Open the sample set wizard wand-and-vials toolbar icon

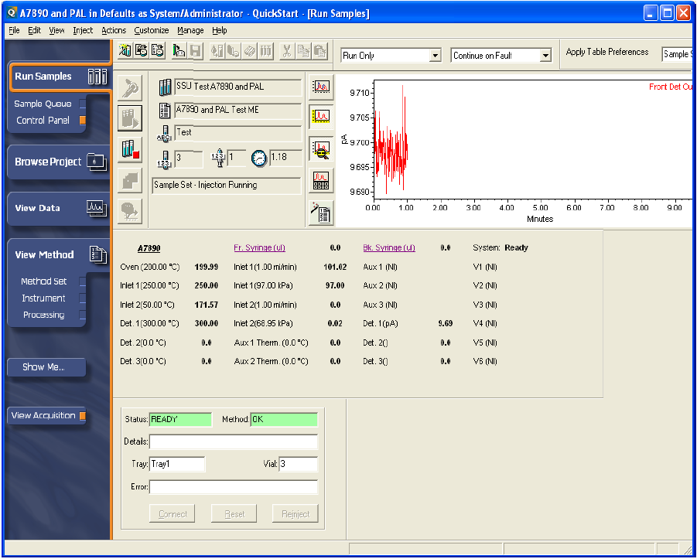coord(125,51)
